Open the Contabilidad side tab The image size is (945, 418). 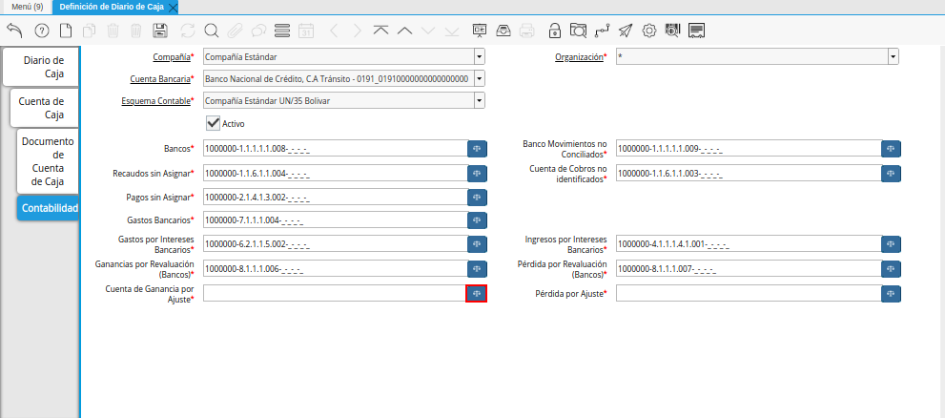(48, 208)
